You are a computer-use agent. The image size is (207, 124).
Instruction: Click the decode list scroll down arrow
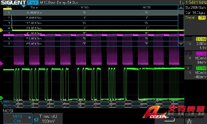point(181,44)
